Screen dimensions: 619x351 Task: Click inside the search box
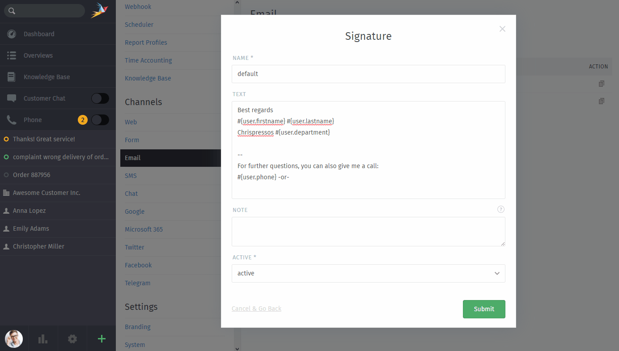pos(44,10)
